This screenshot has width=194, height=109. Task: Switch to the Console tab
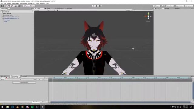click(x=24, y=76)
